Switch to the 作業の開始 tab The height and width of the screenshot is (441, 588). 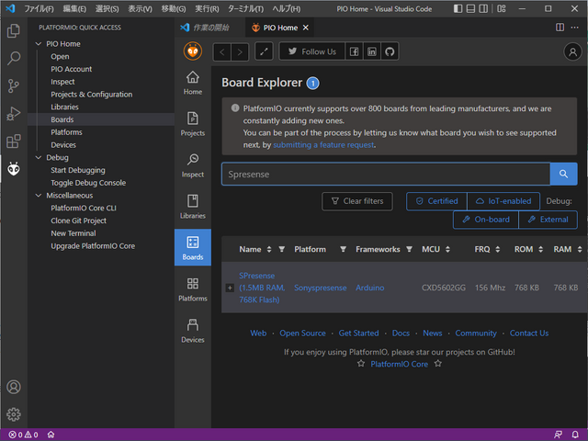pyautogui.click(x=205, y=28)
